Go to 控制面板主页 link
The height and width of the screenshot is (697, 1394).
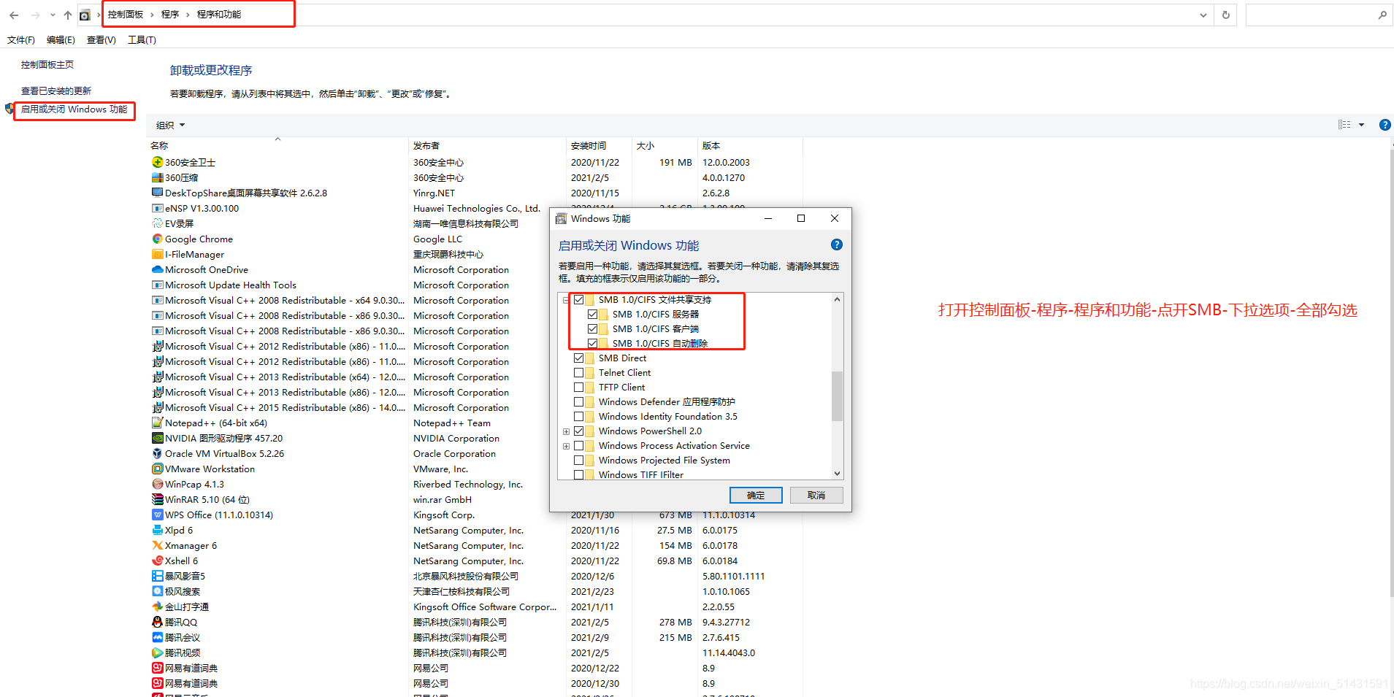point(47,65)
